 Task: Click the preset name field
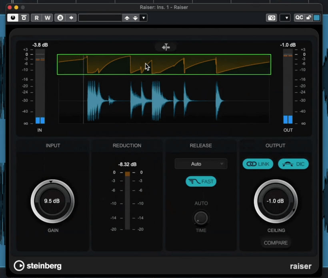point(100,18)
